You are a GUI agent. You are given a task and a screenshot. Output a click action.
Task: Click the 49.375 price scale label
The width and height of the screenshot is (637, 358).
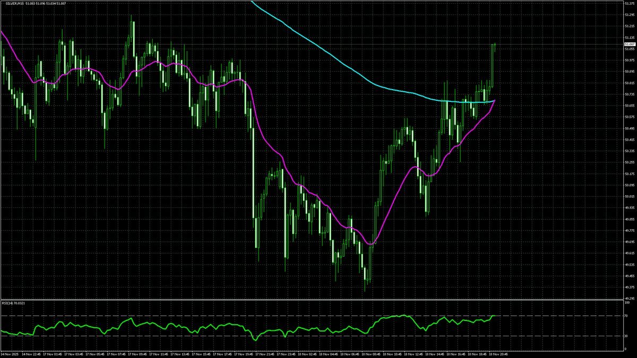630,287
